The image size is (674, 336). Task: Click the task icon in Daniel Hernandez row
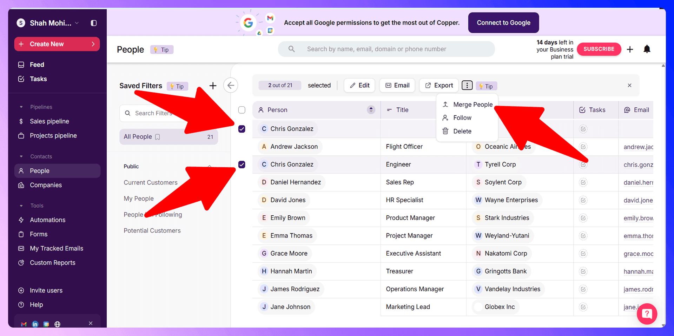point(583,182)
